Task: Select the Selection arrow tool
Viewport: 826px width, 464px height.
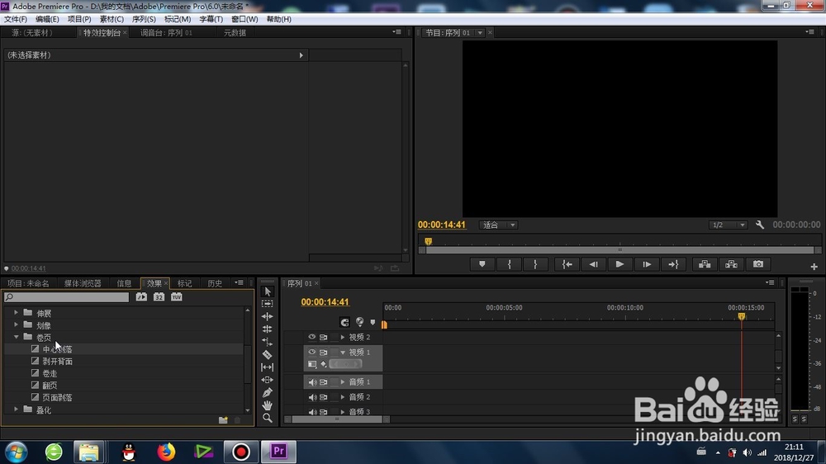Action: (x=268, y=291)
